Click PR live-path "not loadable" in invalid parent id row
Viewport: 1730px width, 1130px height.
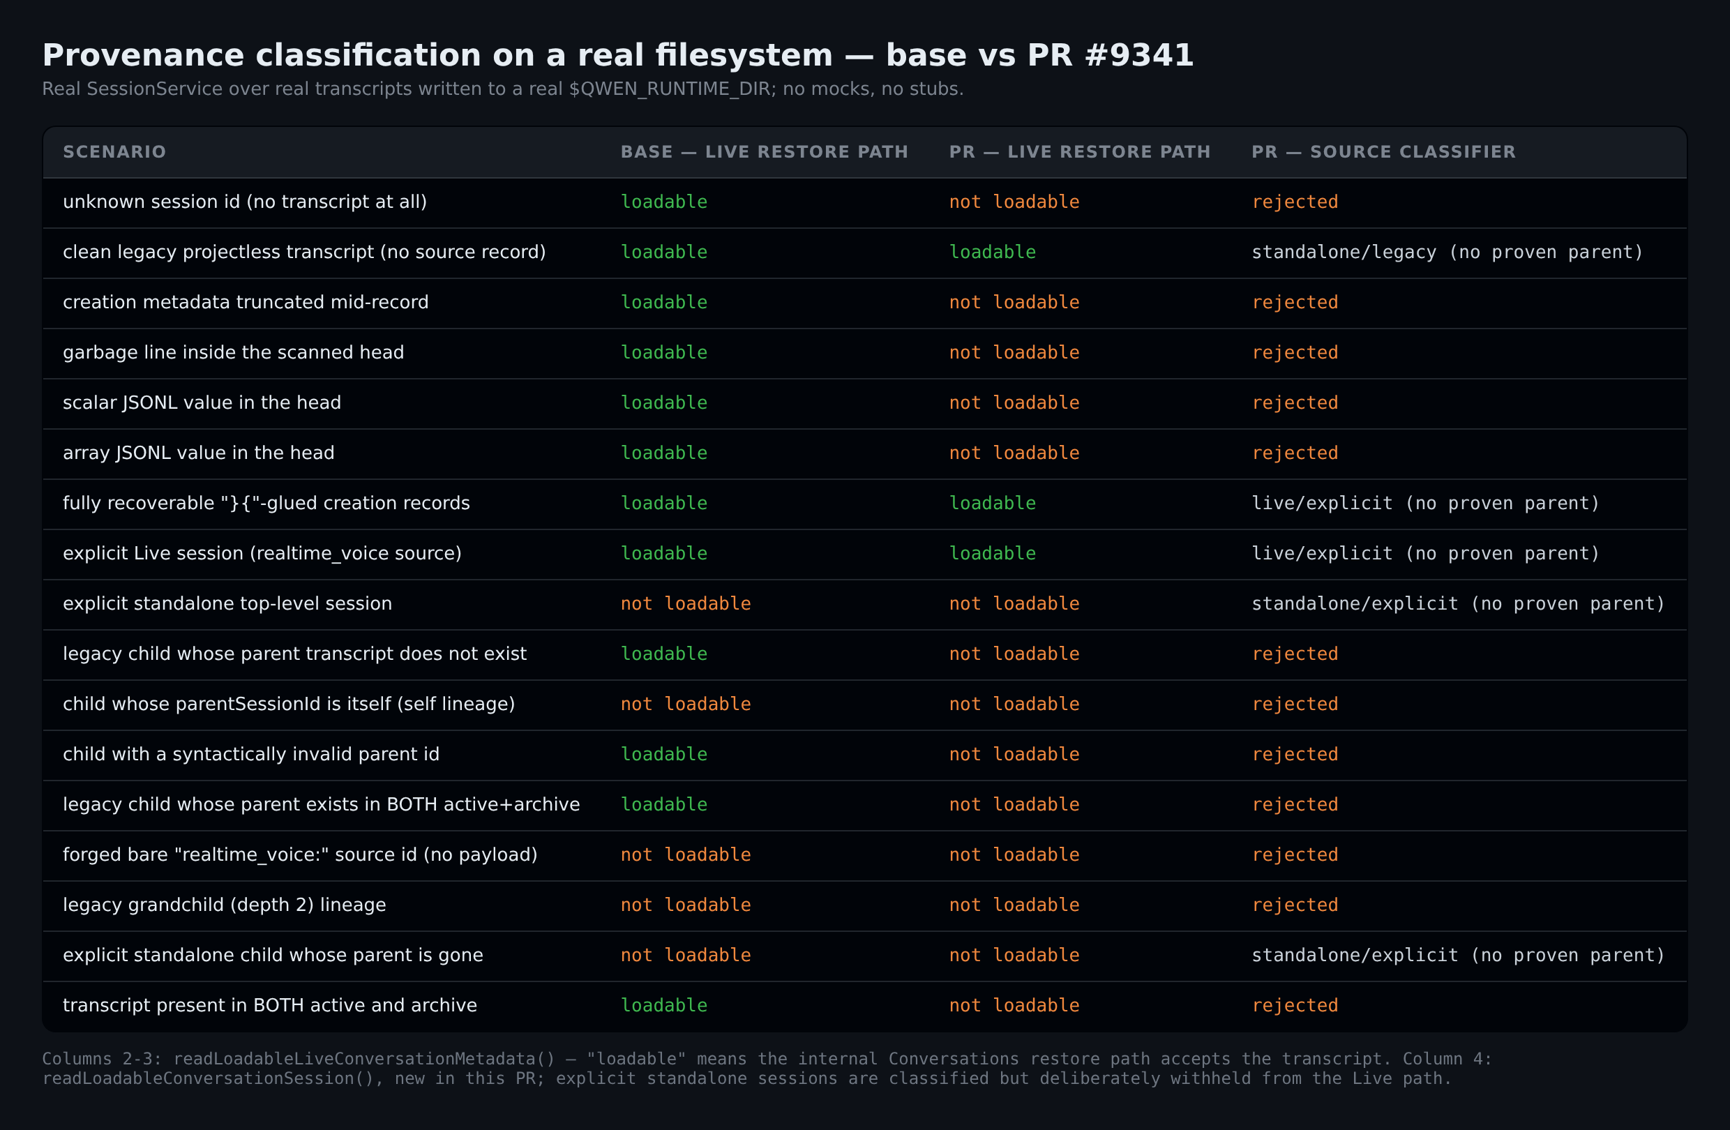point(1014,753)
